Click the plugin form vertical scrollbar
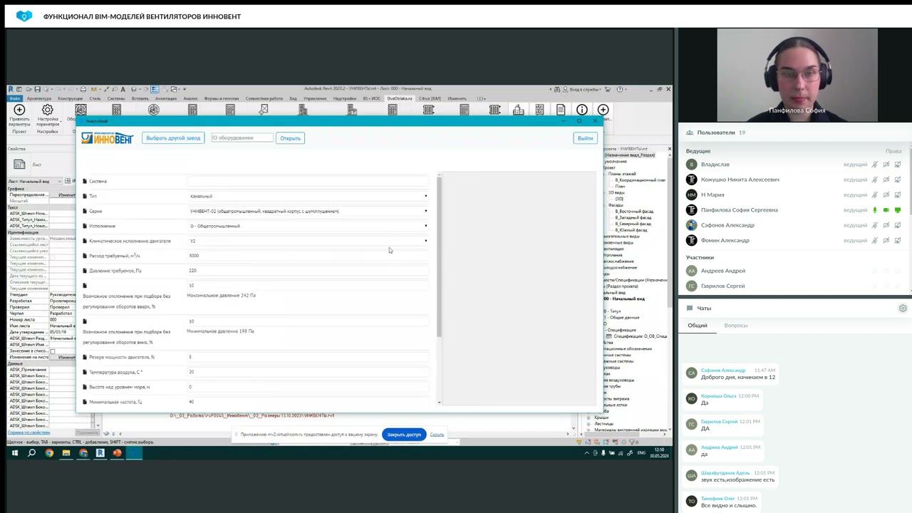Screen dimensions: 912x513 pyautogui.click(x=439, y=256)
